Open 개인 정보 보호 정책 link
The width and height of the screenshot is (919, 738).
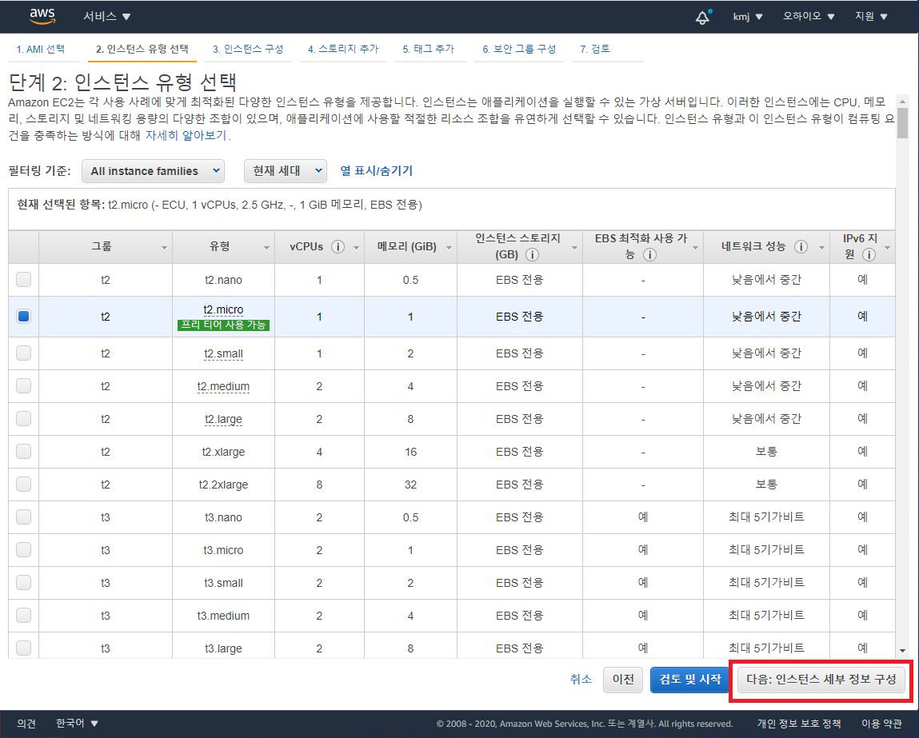coord(799,724)
